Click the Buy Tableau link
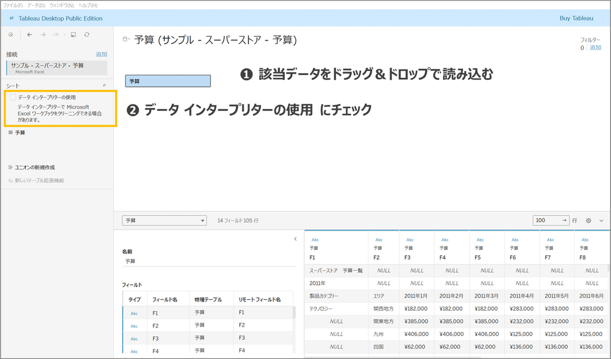The height and width of the screenshot is (359, 611). pyautogui.click(x=576, y=18)
